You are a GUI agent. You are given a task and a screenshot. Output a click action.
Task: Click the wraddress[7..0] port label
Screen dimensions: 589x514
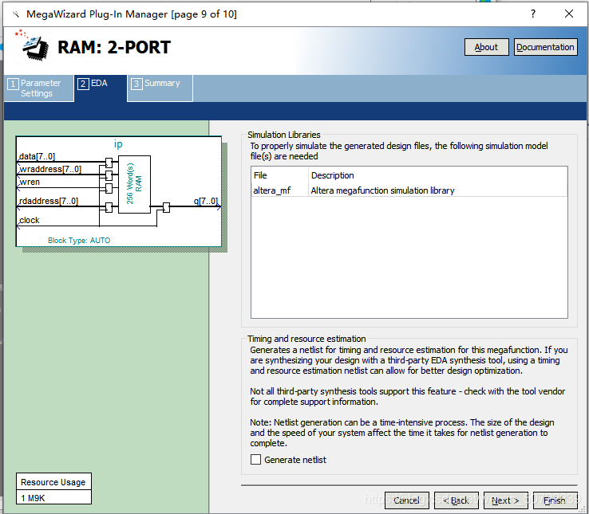pyautogui.click(x=50, y=169)
